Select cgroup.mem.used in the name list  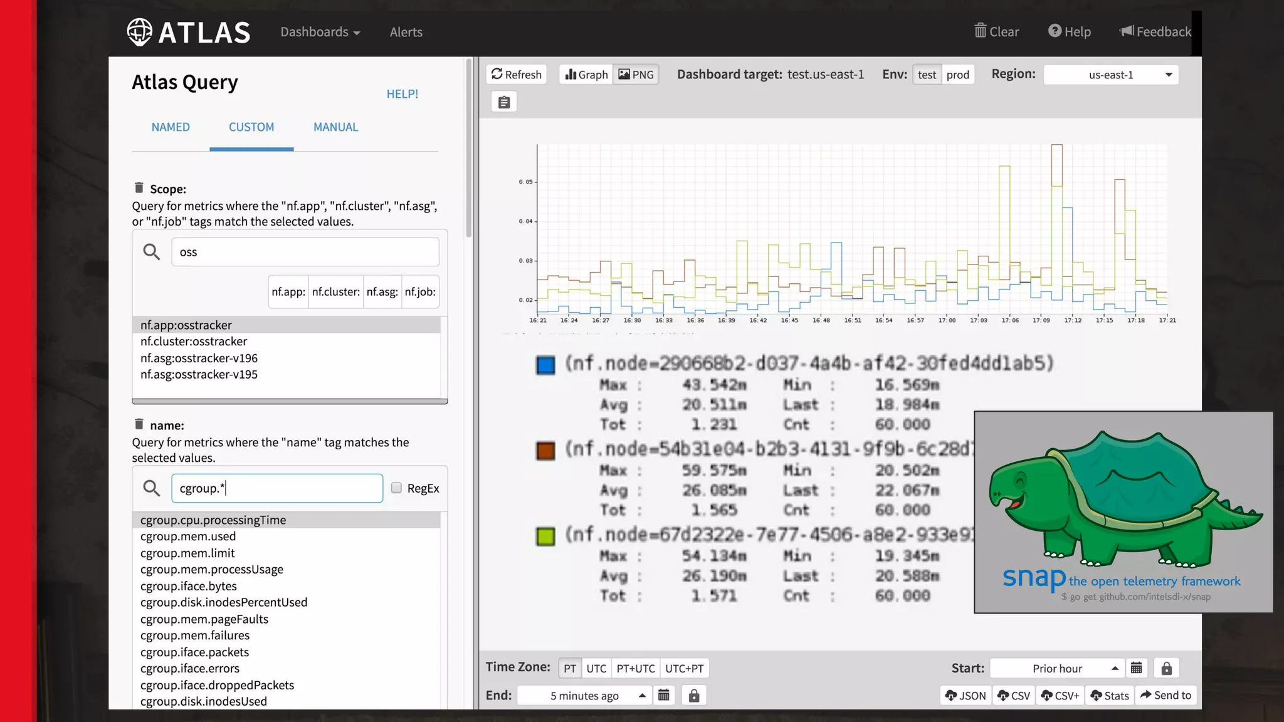point(188,536)
